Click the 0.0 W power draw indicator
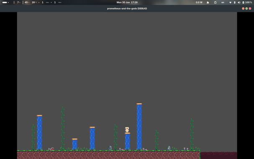The height and width of the screenshot is (159, 254). (x=199, y=3)
